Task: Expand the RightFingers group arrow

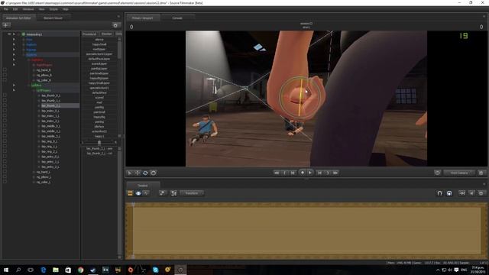Action: (x=14, y=64)
